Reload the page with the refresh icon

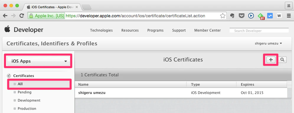coord(22,16)
